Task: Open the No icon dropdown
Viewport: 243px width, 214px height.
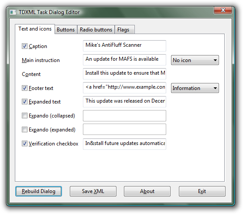Action: click(x=195, y=60)
